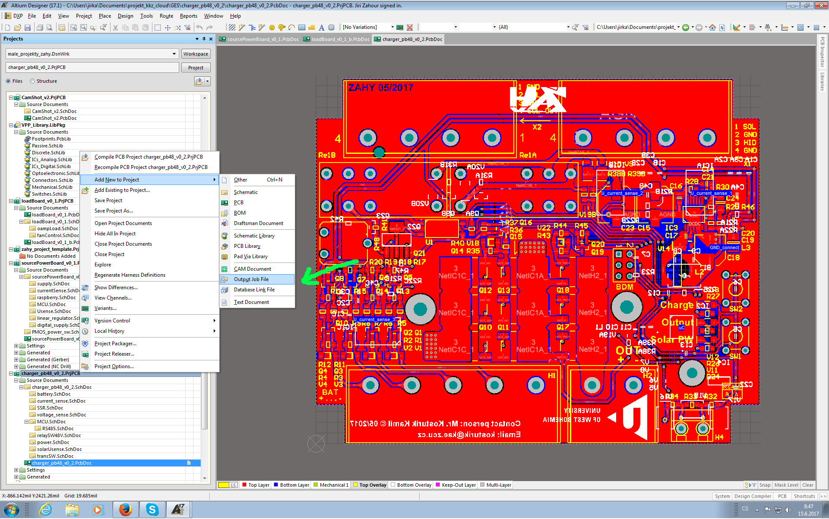Screen dimensions: 829x519
Task: Open Skype from the Windows taskbar
Action: (152, 510)
